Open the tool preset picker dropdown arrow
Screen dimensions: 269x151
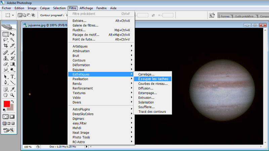[x=13, y=15]
